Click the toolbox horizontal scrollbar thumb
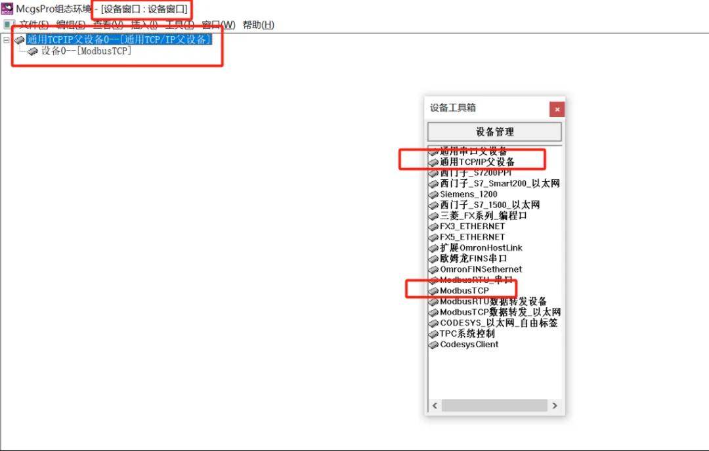 point(494,406)
